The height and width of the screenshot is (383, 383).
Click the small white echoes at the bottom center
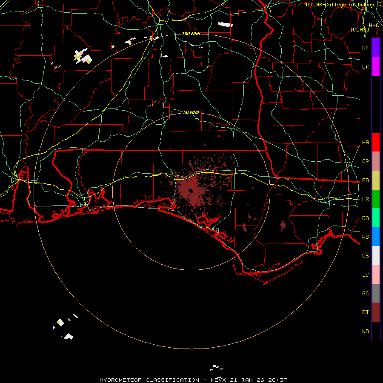pos(217,368)
